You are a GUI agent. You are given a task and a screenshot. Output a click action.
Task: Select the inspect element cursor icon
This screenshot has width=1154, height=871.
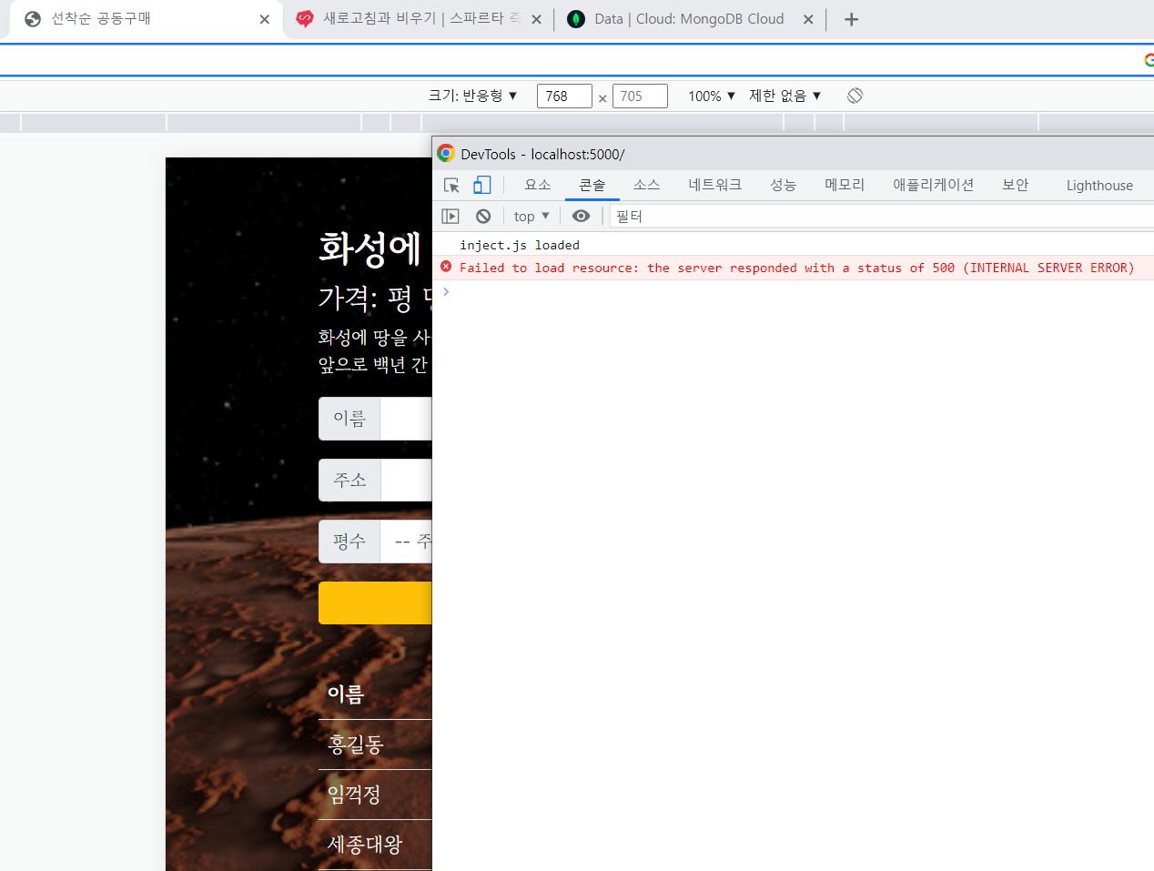pos(451,186)
